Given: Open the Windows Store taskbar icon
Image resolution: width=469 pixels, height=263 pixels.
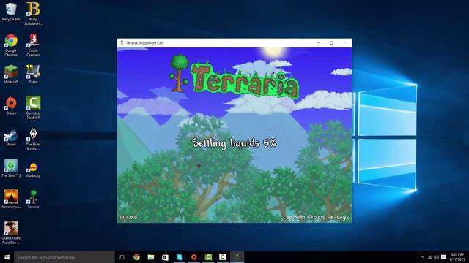Looking at the screenshot, I should pos(165,257).
